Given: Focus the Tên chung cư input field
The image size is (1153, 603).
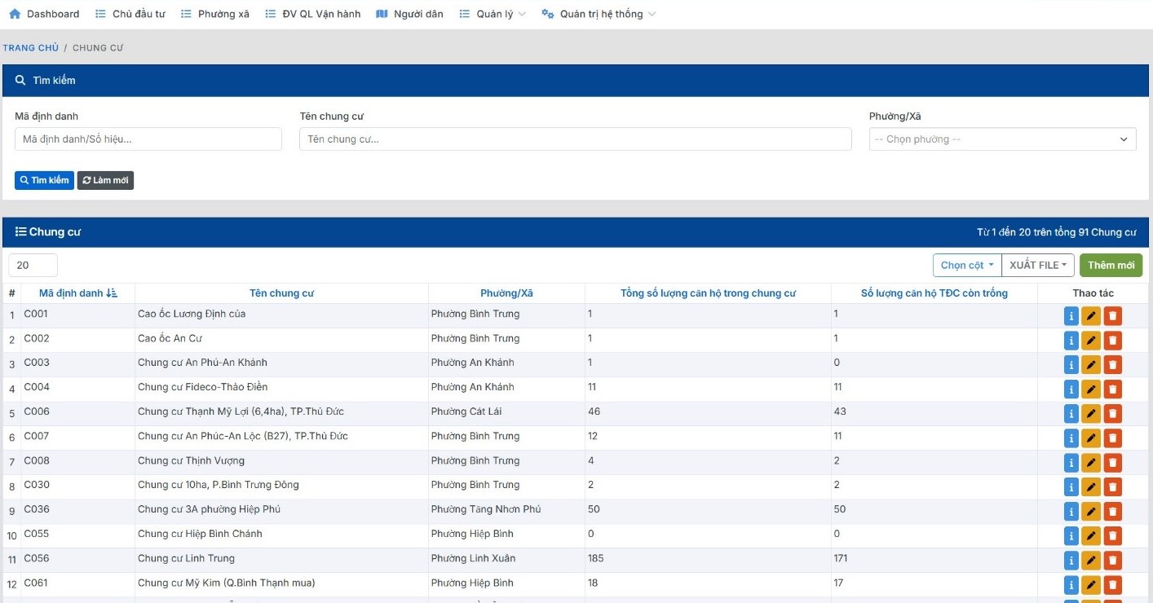Looking at the screenshot, I should point(575,139).
